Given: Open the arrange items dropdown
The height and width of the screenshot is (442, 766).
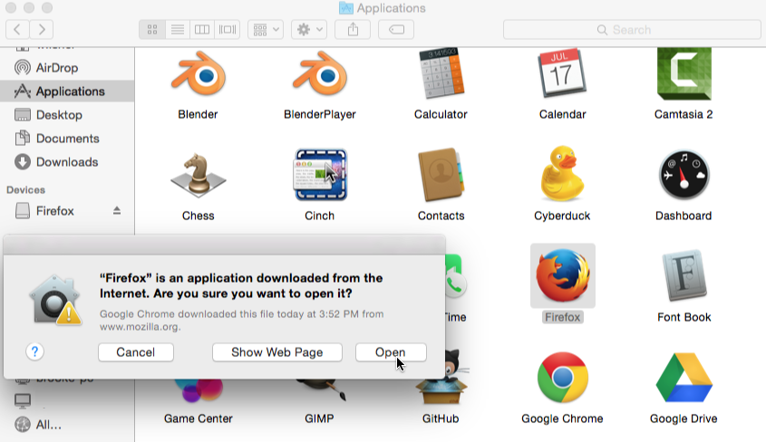Looking at the screenshot, I should tap(266, 30).
